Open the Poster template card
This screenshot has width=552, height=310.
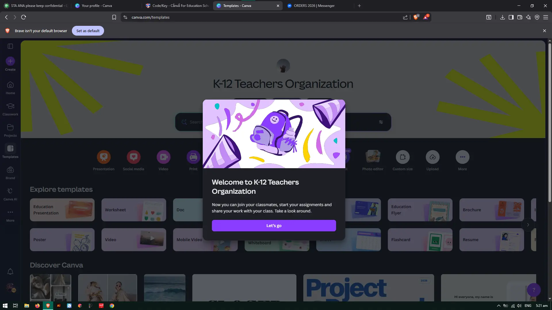(62, 240)
